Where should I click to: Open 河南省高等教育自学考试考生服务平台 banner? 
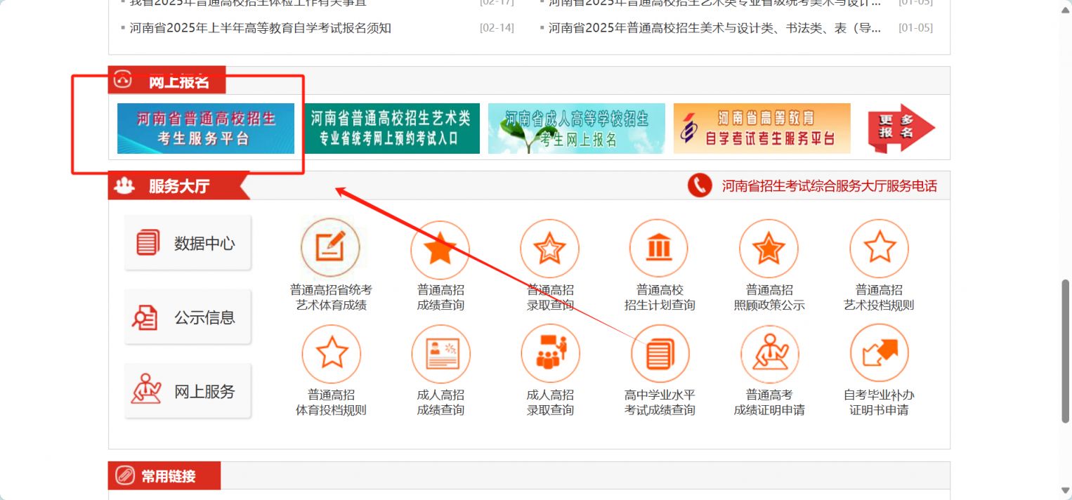762,129
